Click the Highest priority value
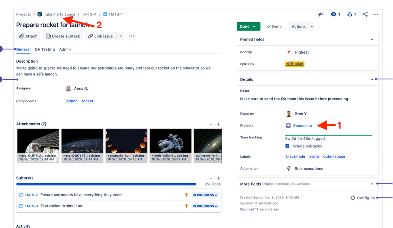393x228 pixels. coord(302,52)
